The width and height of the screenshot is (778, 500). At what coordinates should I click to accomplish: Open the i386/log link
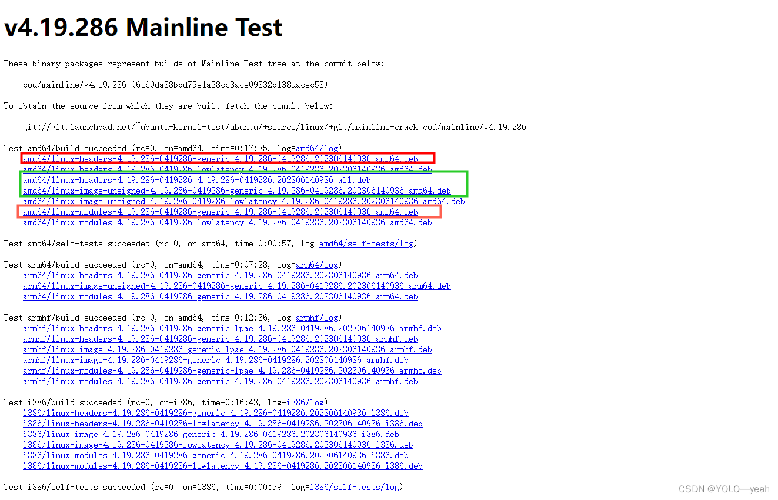305,402
